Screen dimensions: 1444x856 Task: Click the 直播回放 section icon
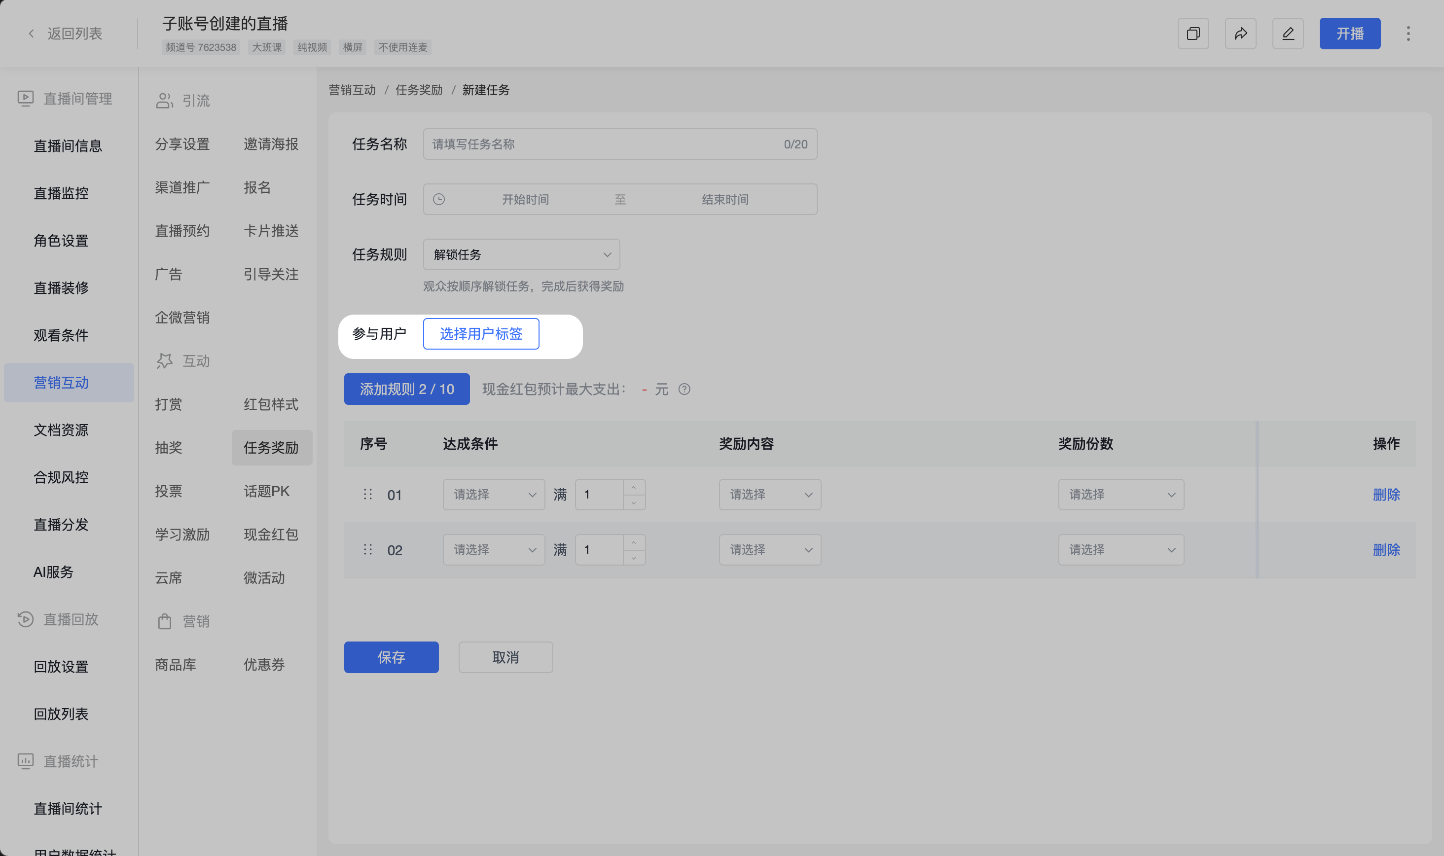(x=25, y=619)
